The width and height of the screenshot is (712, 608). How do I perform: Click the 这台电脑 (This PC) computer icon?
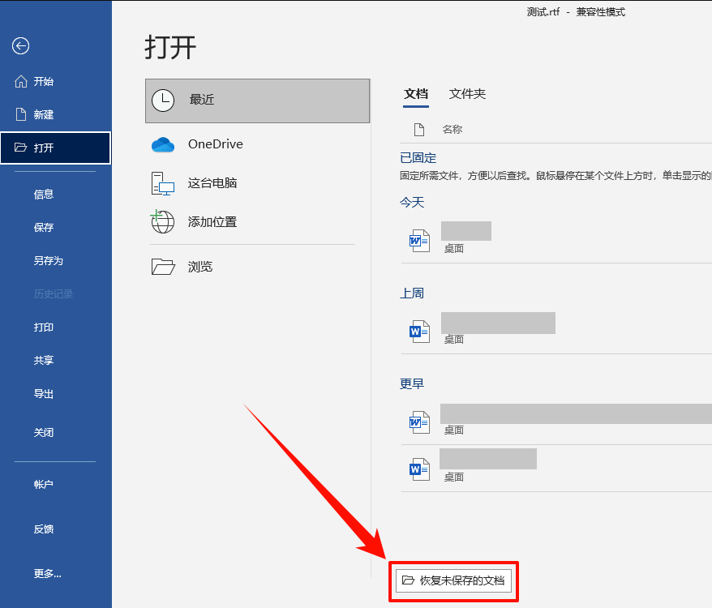[x=162, y=183]
